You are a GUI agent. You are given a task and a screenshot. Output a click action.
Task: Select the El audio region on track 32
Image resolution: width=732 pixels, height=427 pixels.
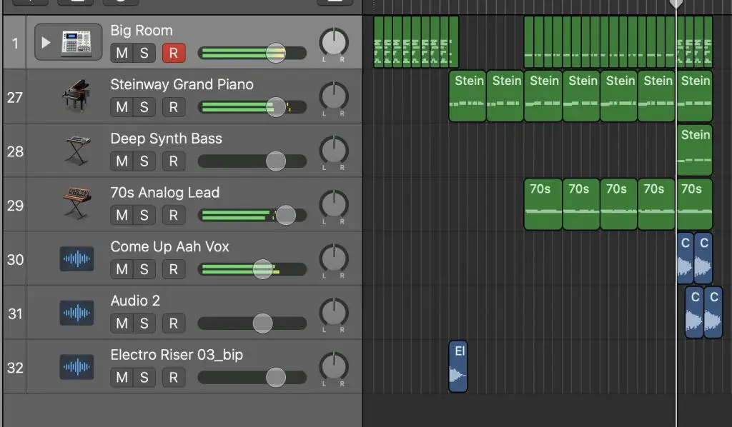[x=458, y=366]
